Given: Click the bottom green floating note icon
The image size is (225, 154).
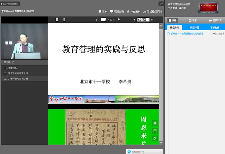Looking at the screenshot, I should coord(155,139).
